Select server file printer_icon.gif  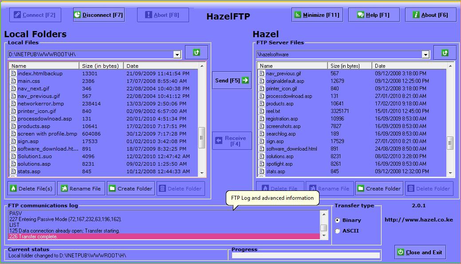[x=281, y=89]
